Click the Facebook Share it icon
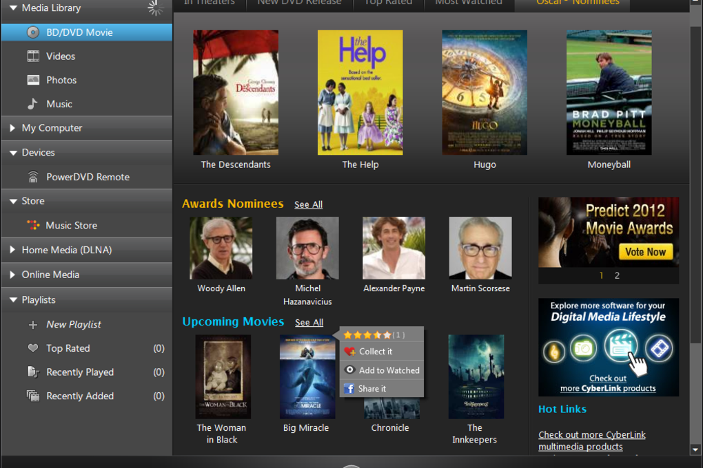Image resolution: width=703 pixels, height=468 pixels. (x=349, y=388)
